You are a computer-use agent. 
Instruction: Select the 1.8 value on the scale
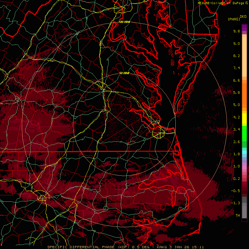click(x=237, y=154)
